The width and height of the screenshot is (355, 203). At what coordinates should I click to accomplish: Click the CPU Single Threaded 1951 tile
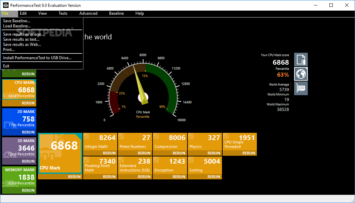point(240,142)
